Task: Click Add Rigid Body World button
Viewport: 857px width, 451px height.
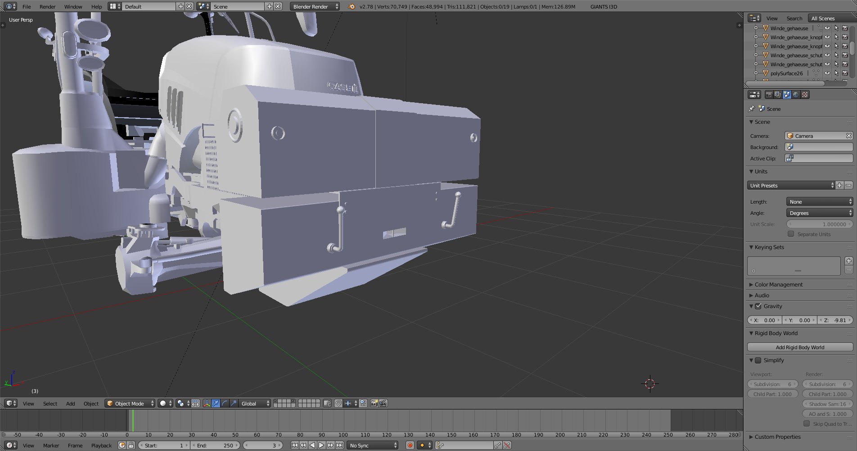Action: 800,347
